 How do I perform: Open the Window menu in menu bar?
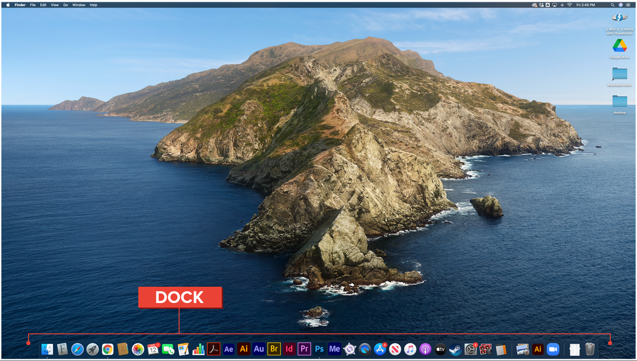click(x=78, y=5)
